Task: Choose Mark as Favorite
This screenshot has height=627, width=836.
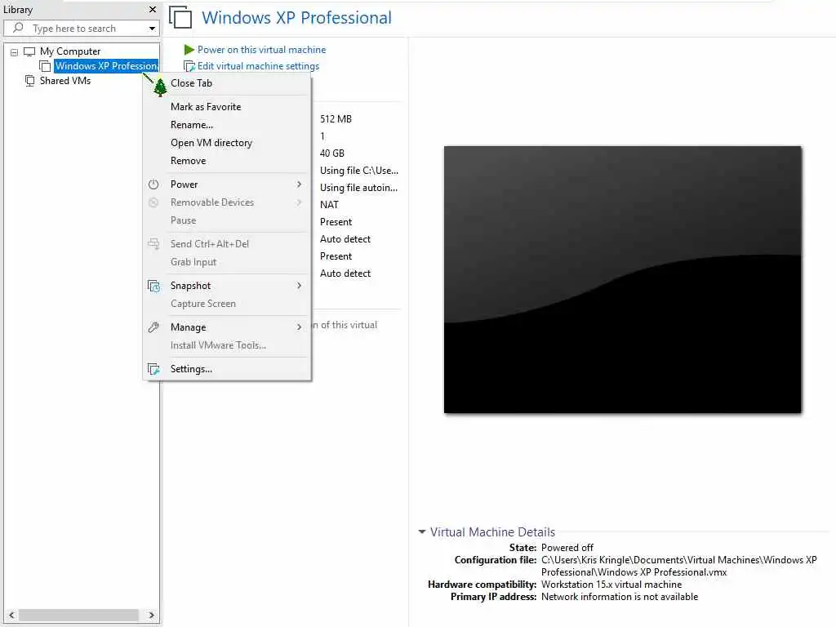Action: point(227,107)
